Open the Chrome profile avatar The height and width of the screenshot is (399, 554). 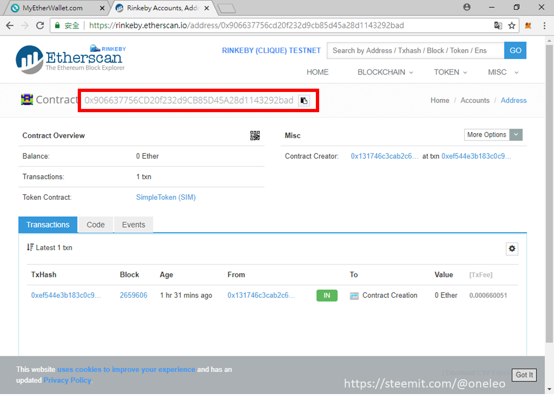467,7
